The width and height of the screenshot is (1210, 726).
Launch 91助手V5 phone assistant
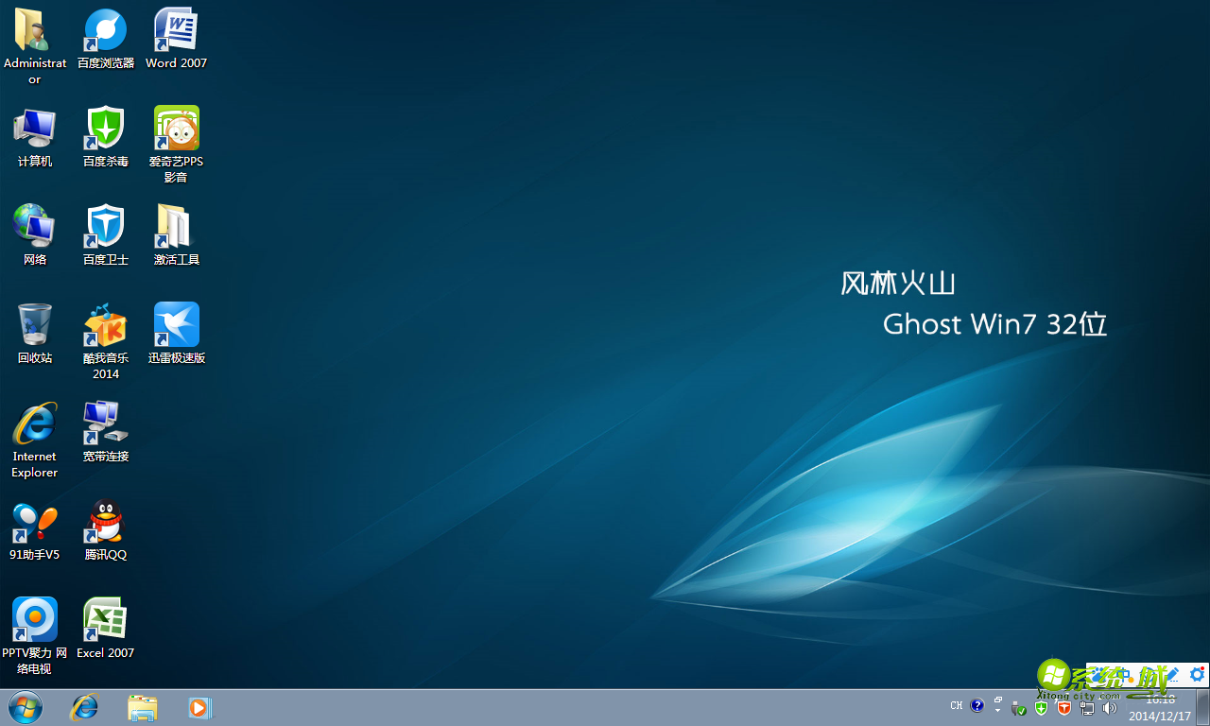(x=34, y=521)
